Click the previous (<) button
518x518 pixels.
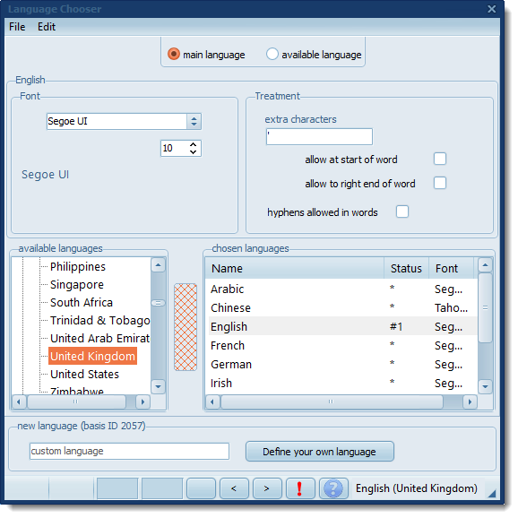[x=234, y=488]
